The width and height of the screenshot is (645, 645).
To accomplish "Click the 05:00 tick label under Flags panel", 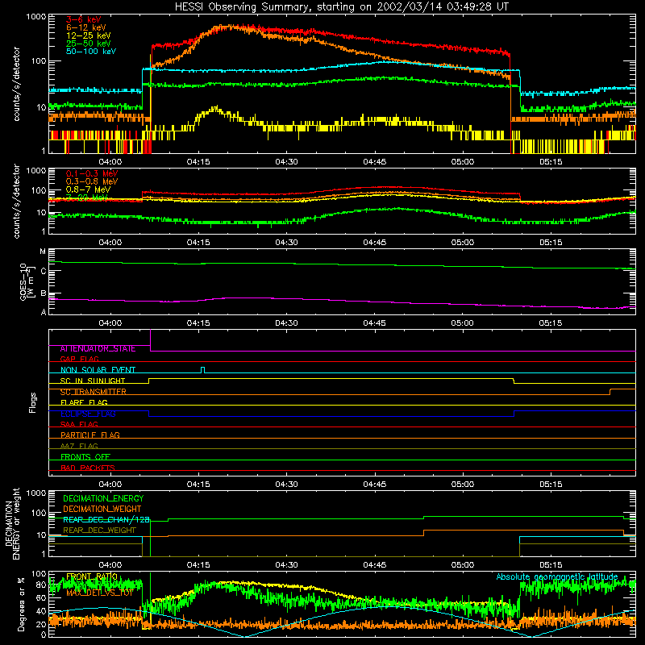I will (x=462, y=485).
